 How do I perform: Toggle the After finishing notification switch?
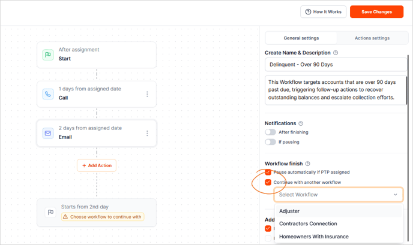(x=271, y=132)
